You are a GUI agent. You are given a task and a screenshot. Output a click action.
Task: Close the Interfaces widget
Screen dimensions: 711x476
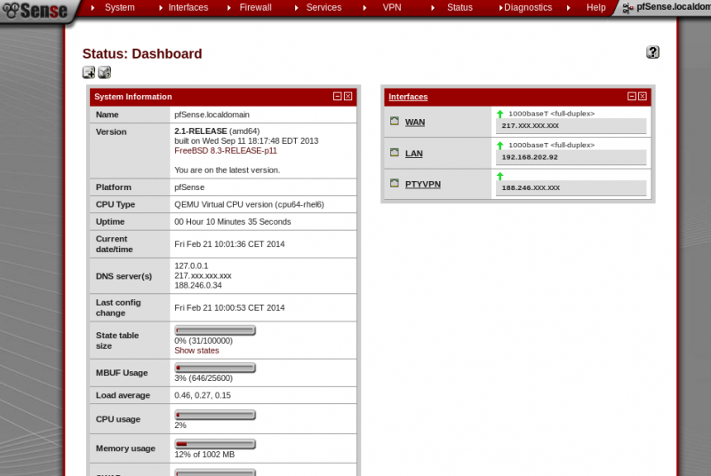(643, 96)
